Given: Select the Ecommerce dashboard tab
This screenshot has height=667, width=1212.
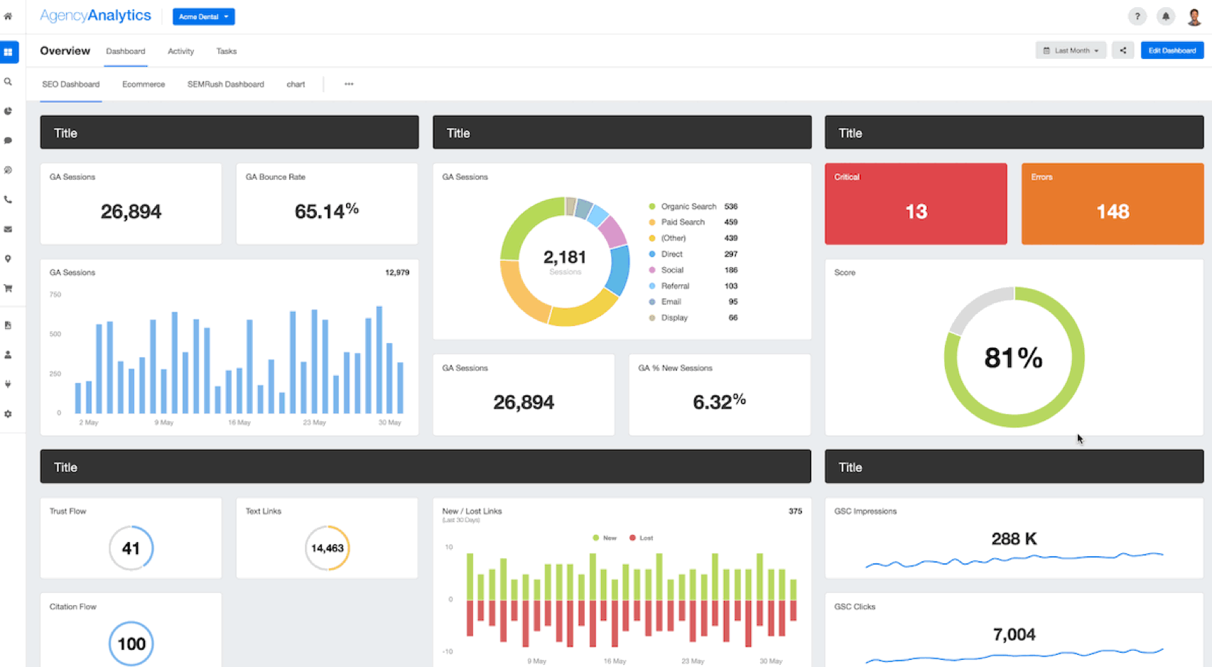Looking at the screenshot, I should [x=144, y=84].
